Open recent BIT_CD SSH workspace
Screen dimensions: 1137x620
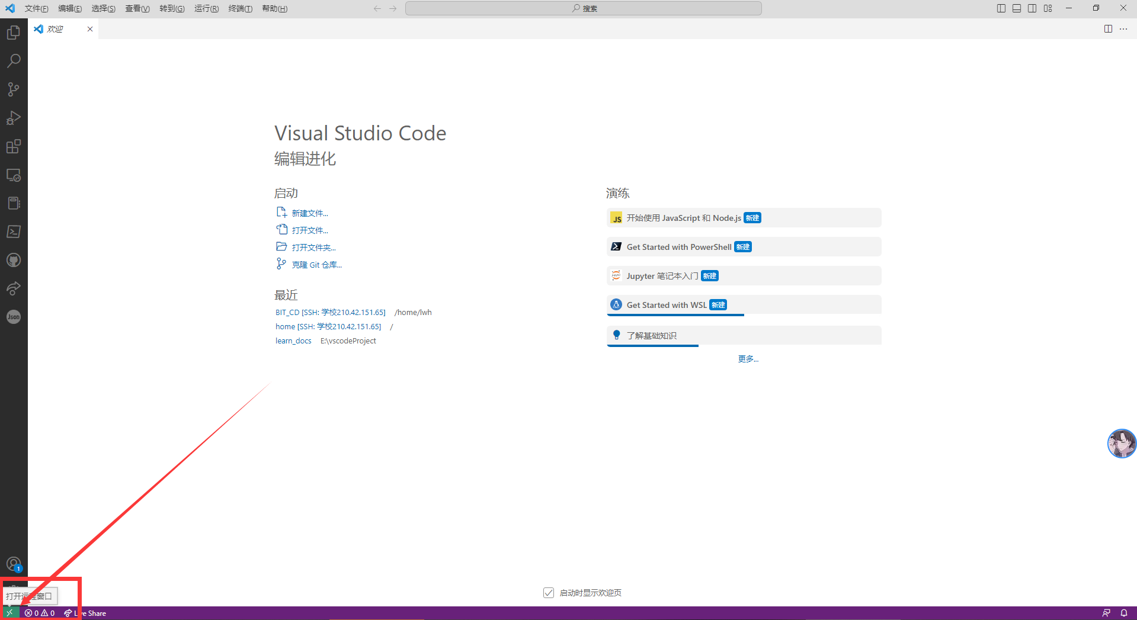click(x=330, y=312)
